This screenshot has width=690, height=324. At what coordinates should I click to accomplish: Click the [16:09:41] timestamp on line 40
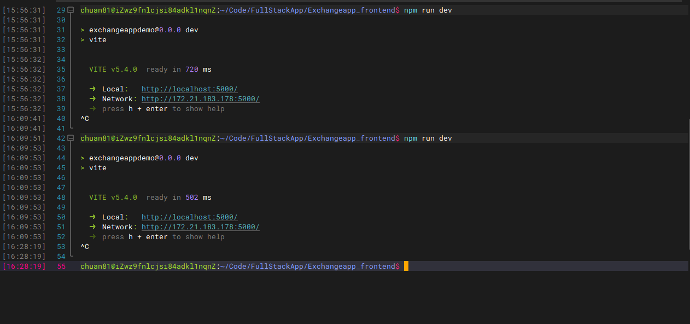[24, 119]
